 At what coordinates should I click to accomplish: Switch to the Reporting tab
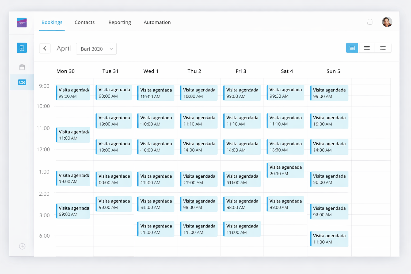120,22
